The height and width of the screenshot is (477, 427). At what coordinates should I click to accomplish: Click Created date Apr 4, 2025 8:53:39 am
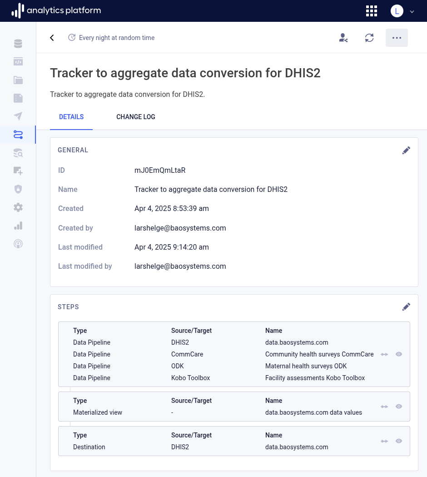[x=172, y=208]
